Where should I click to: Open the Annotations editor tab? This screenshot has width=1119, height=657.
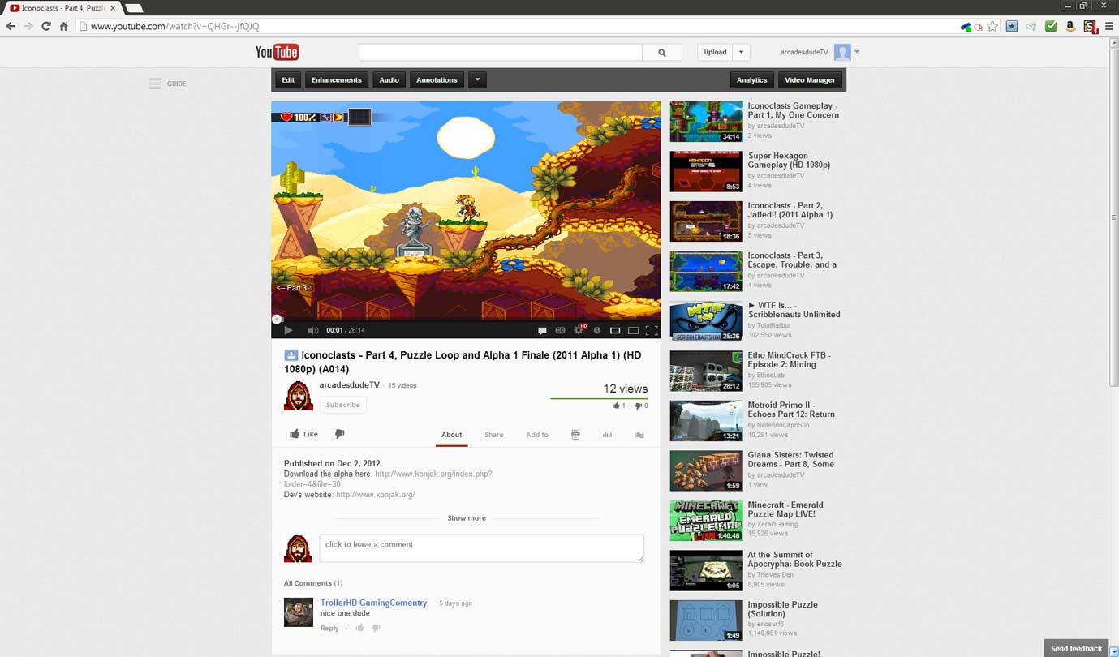[437, 79]
